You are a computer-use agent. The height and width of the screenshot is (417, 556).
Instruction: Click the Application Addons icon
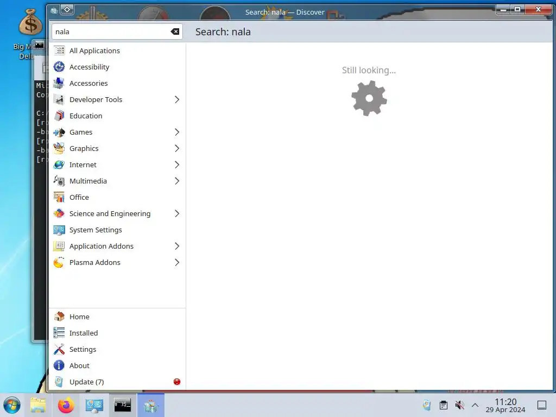(x=59, y=247)
